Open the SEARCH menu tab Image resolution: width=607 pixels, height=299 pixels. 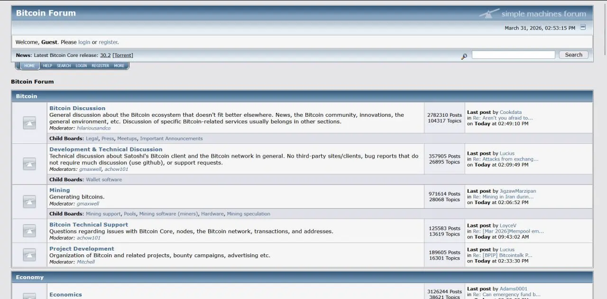[64, 65]
